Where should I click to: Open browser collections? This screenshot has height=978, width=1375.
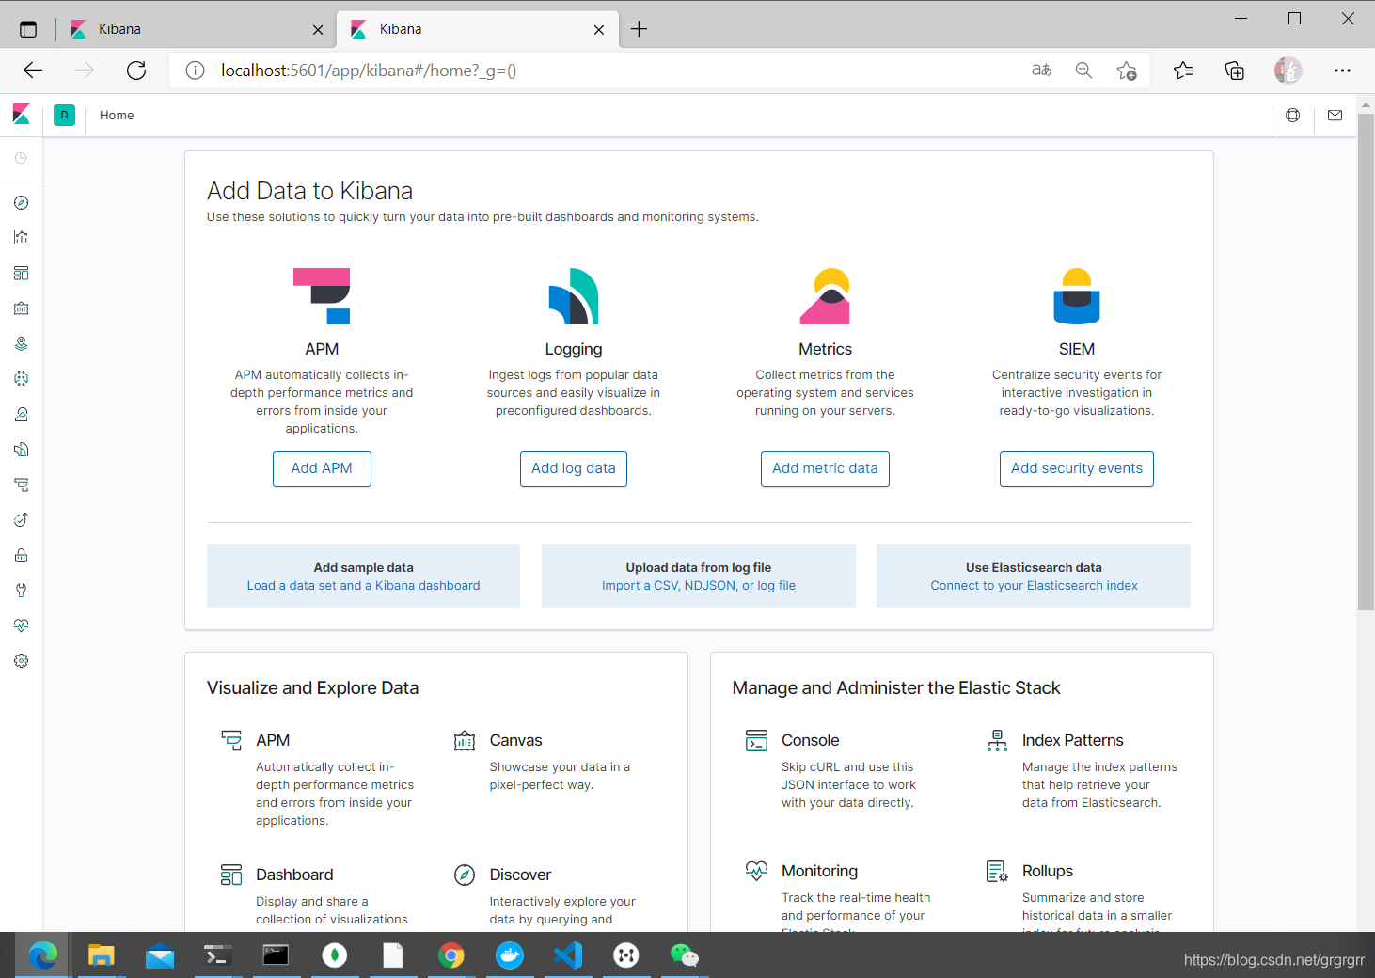coord(1234,71)
